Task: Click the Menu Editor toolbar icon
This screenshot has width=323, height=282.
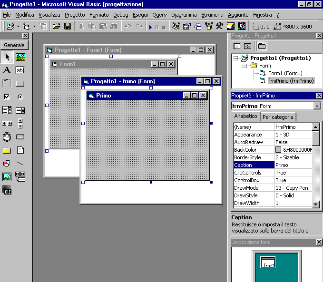Action: click(43, 26)
